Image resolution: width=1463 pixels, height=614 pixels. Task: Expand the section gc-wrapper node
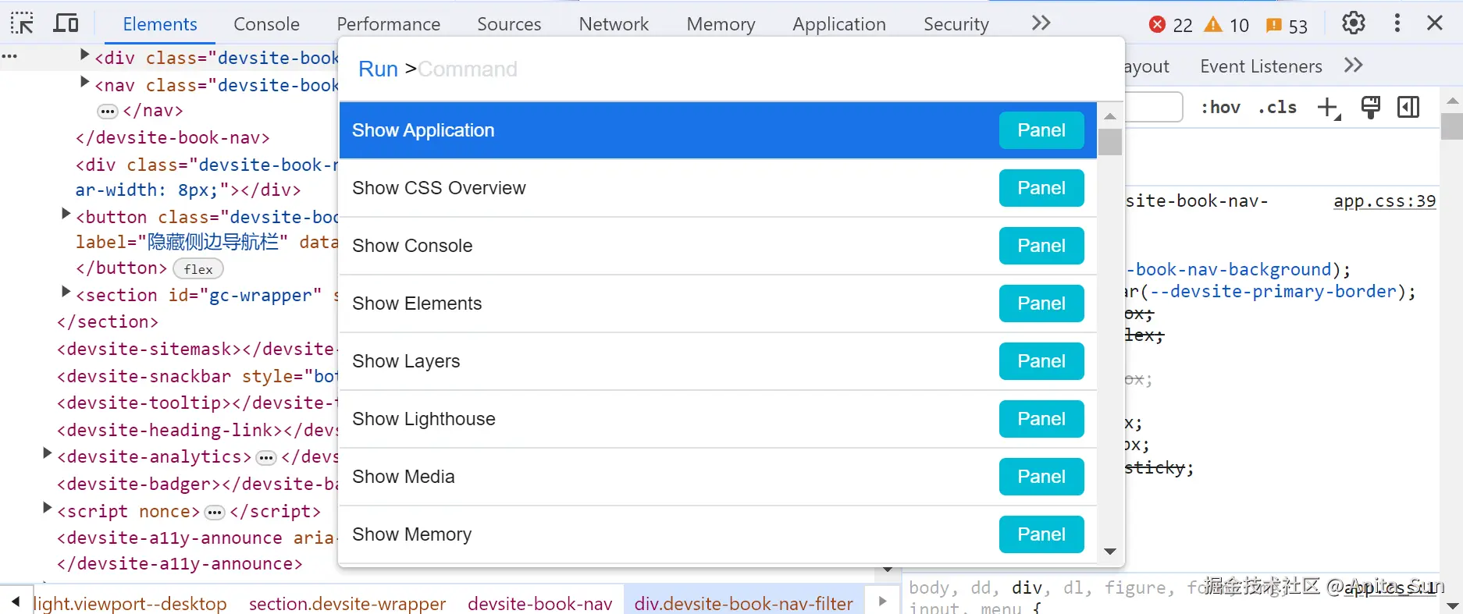(66, 292)
